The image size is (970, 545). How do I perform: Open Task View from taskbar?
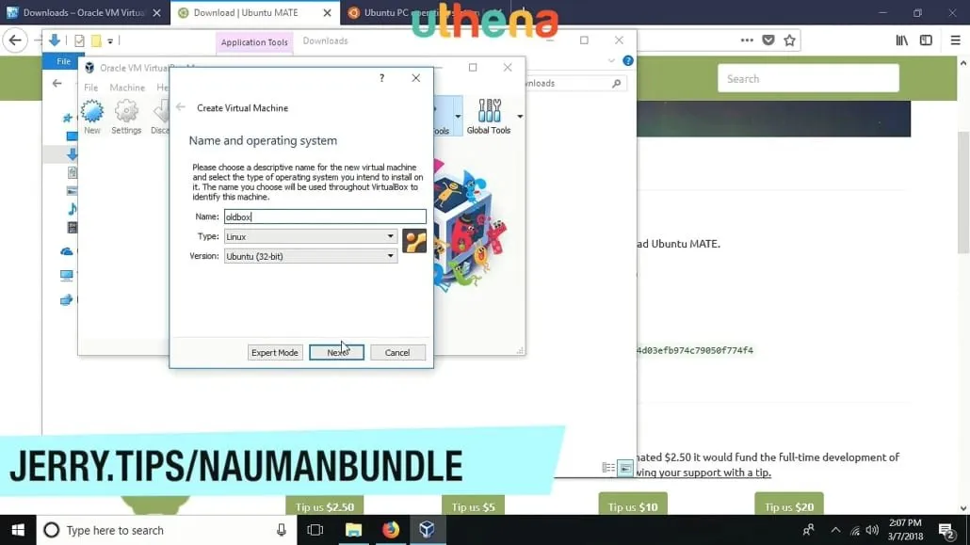[315, 530]
